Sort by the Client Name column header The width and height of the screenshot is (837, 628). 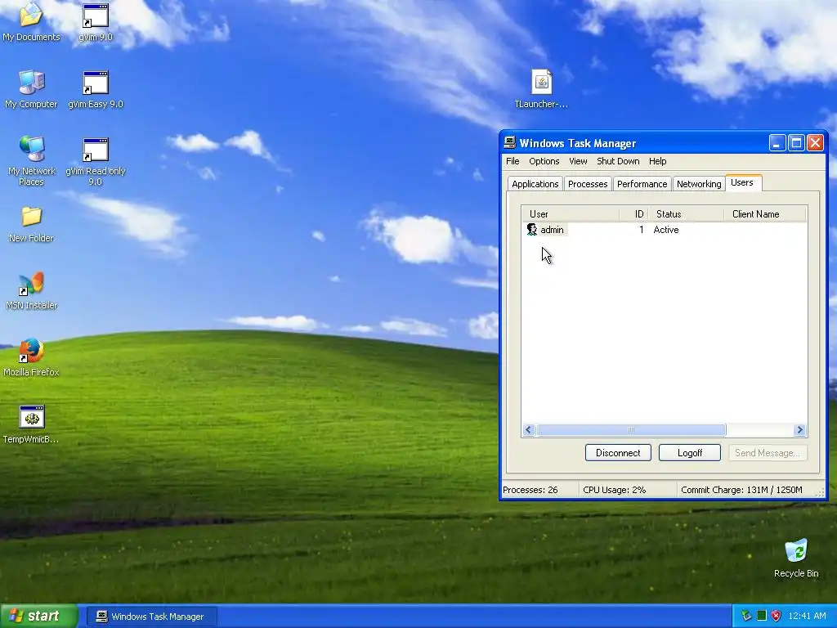(x=764, y=214)
